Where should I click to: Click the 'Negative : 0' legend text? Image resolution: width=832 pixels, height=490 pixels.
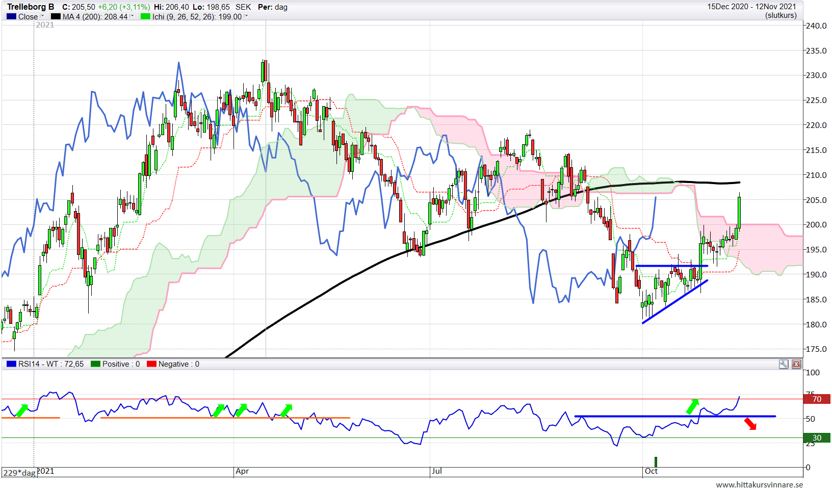tap(179, 364)
